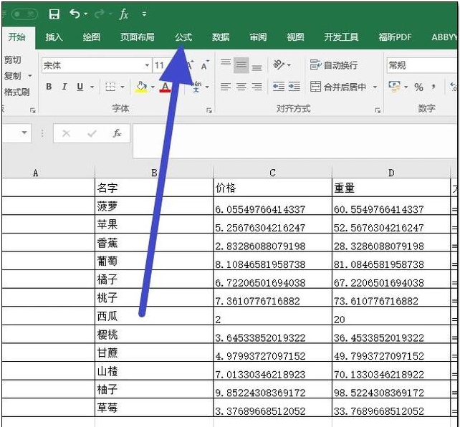Click the underline U icon
460x427 pixels.
click(x=80, y=87)
